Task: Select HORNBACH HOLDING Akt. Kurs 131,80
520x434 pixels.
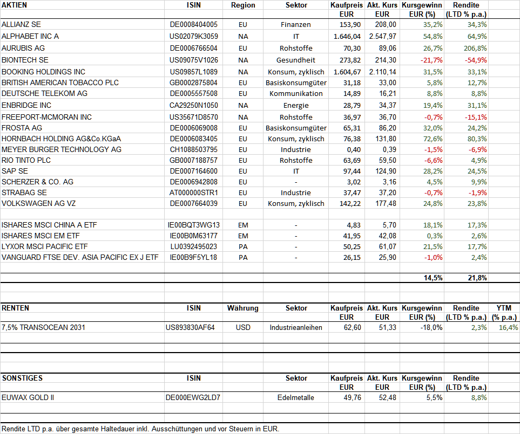Action: 382,139
